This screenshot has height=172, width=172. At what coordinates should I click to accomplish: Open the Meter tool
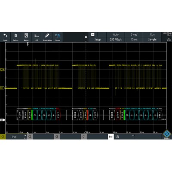click(26, 37)
